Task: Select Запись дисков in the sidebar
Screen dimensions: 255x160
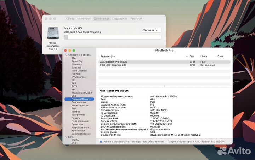Action: point(80,105)
